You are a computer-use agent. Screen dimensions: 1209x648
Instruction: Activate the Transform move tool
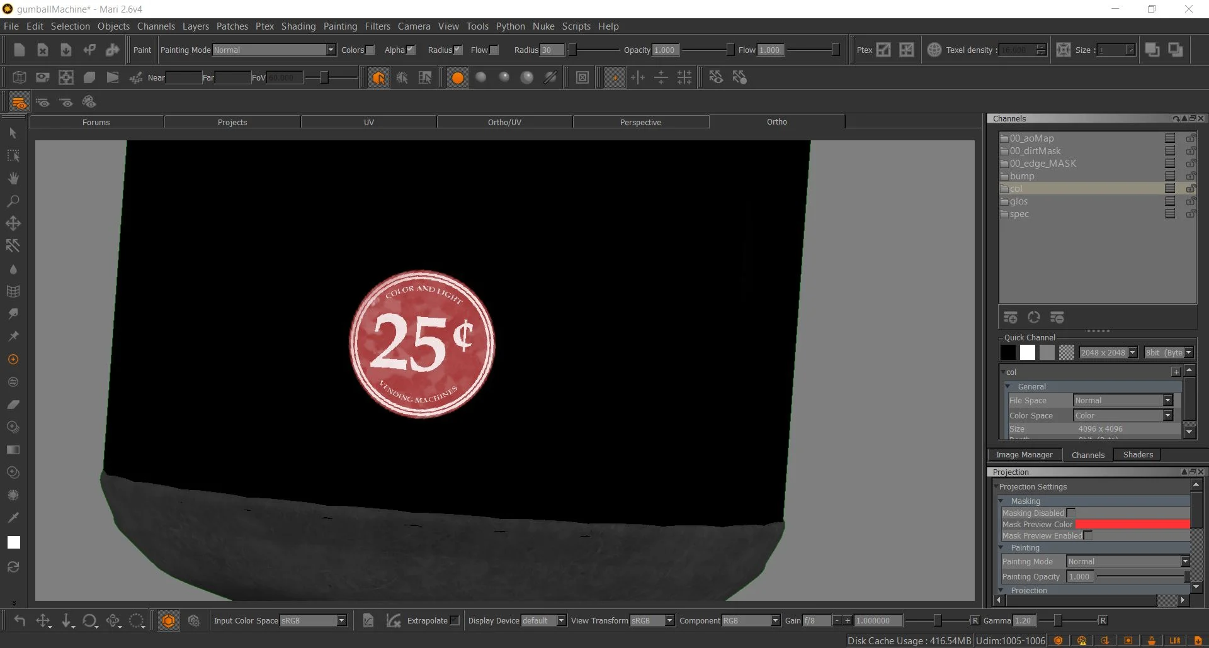click(13, 223)
